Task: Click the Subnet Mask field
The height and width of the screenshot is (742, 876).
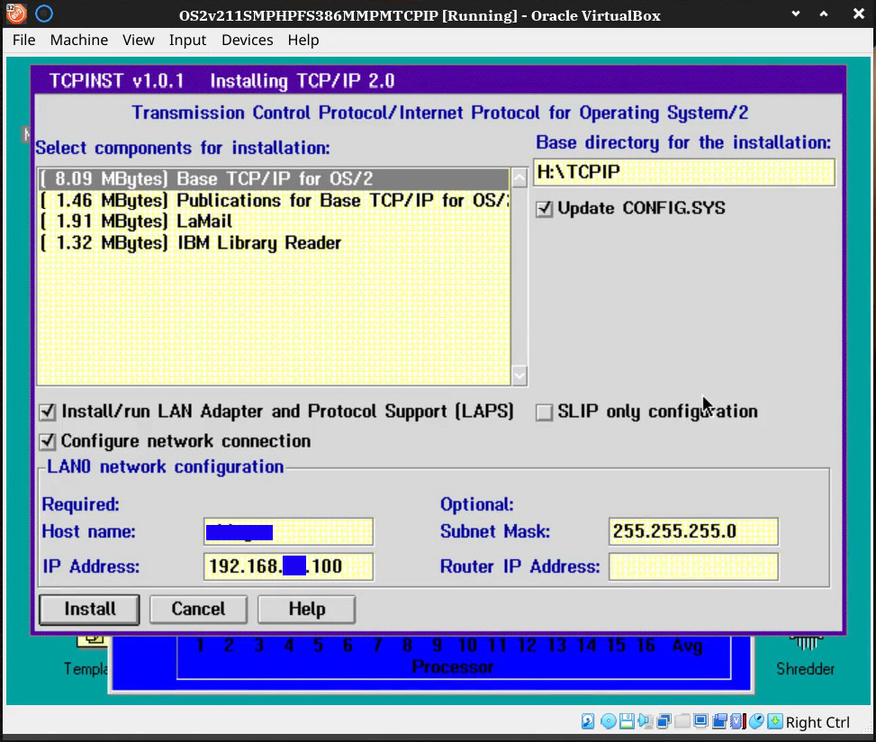Action: (x=693, y=531)
